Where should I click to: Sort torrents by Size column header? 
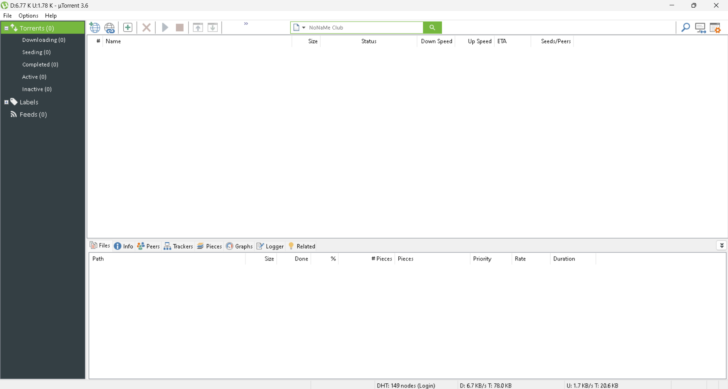tap(307, 41)
